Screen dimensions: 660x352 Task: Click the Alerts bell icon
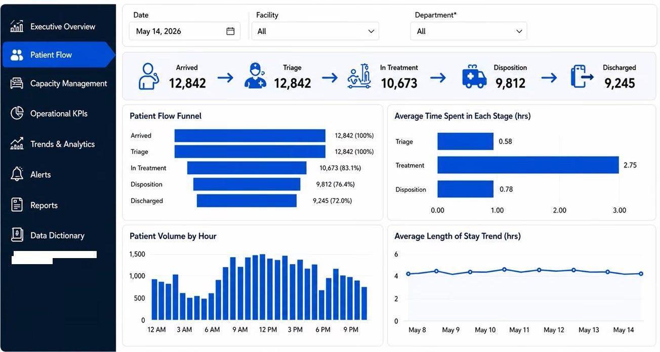[x=17, y=174]
